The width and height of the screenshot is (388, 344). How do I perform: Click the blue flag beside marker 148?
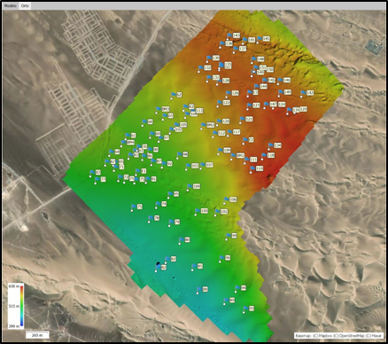(254, 59)
